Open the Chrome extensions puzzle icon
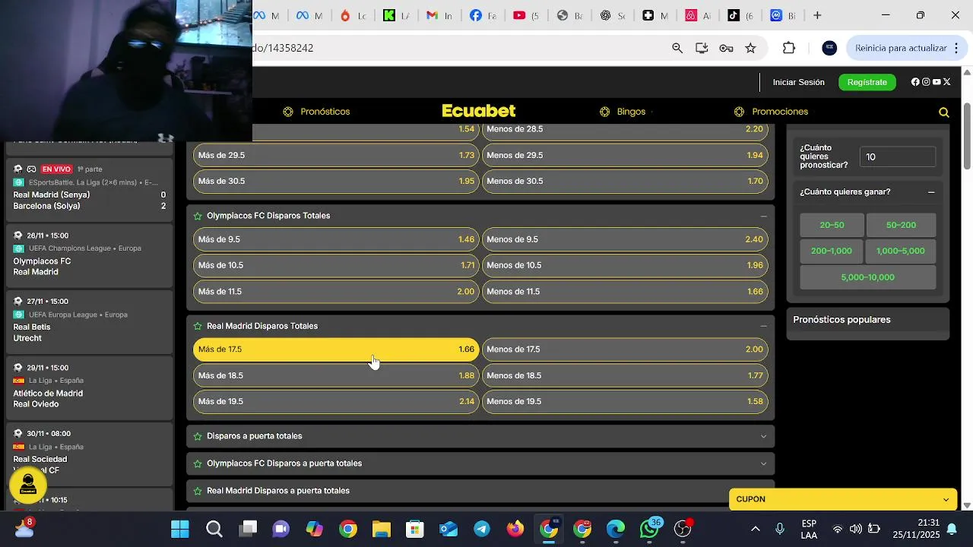The width and height of the screenshot is (973, 547). point(789,48)
